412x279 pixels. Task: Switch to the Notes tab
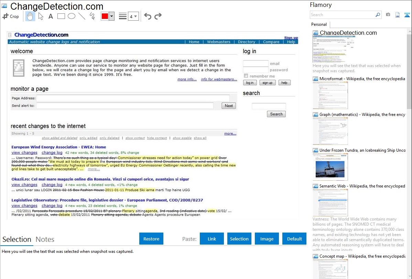pyautogui.click(x=45, y=239)
